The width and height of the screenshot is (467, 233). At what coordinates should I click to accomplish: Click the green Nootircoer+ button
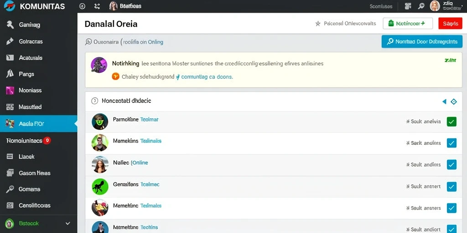[x=407, y=24]
